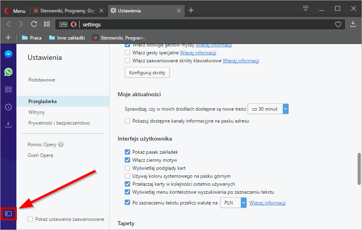Click the Konfiguruj skróty button

pos(147,73)
